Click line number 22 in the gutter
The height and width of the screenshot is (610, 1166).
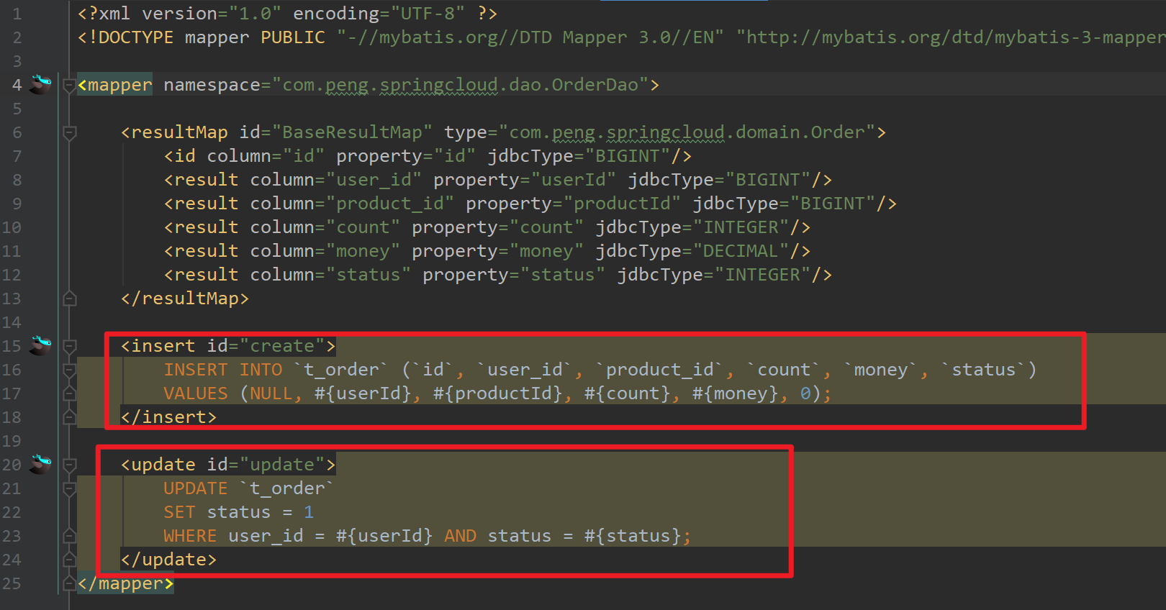(x=12, y=512)
